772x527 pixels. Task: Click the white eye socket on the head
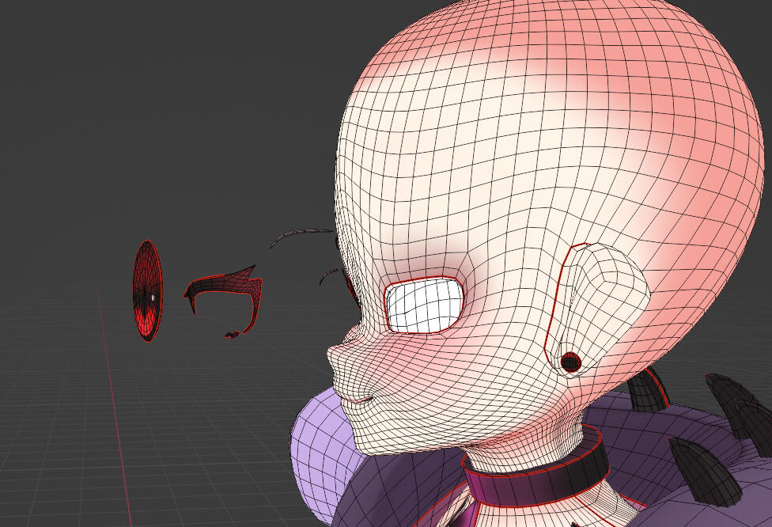pos(422,305)
